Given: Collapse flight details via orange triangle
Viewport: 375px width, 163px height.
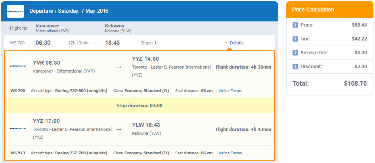Looking at the screenshot, I should coord(226,43).
